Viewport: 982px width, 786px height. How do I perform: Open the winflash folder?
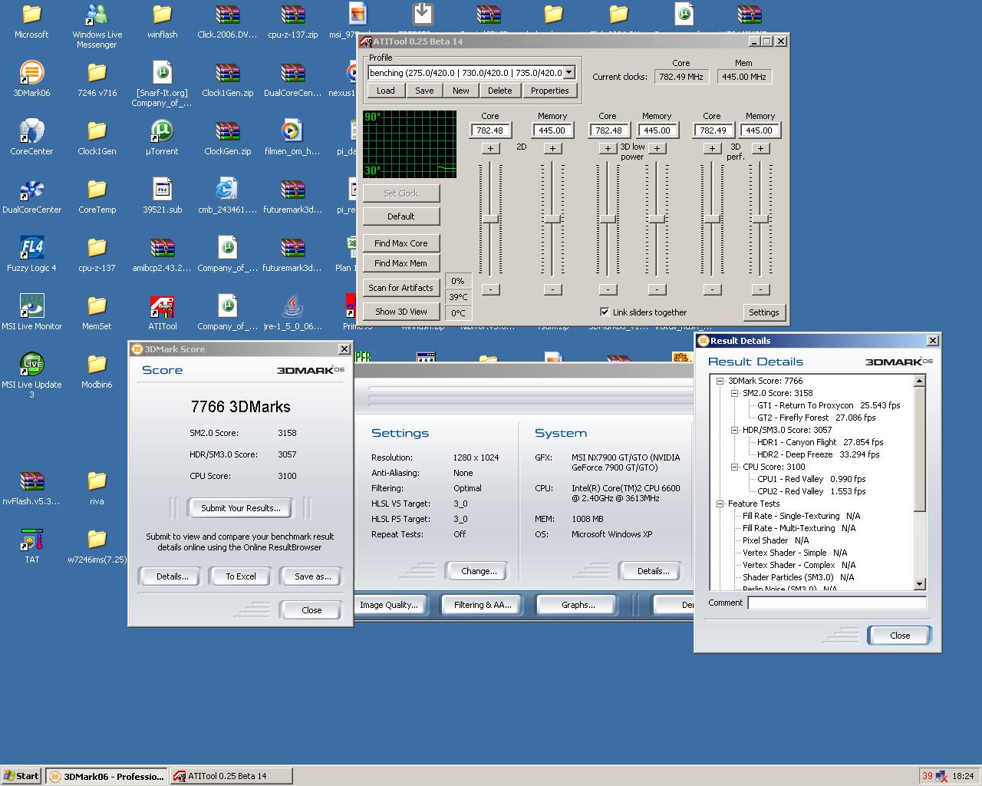162,21
